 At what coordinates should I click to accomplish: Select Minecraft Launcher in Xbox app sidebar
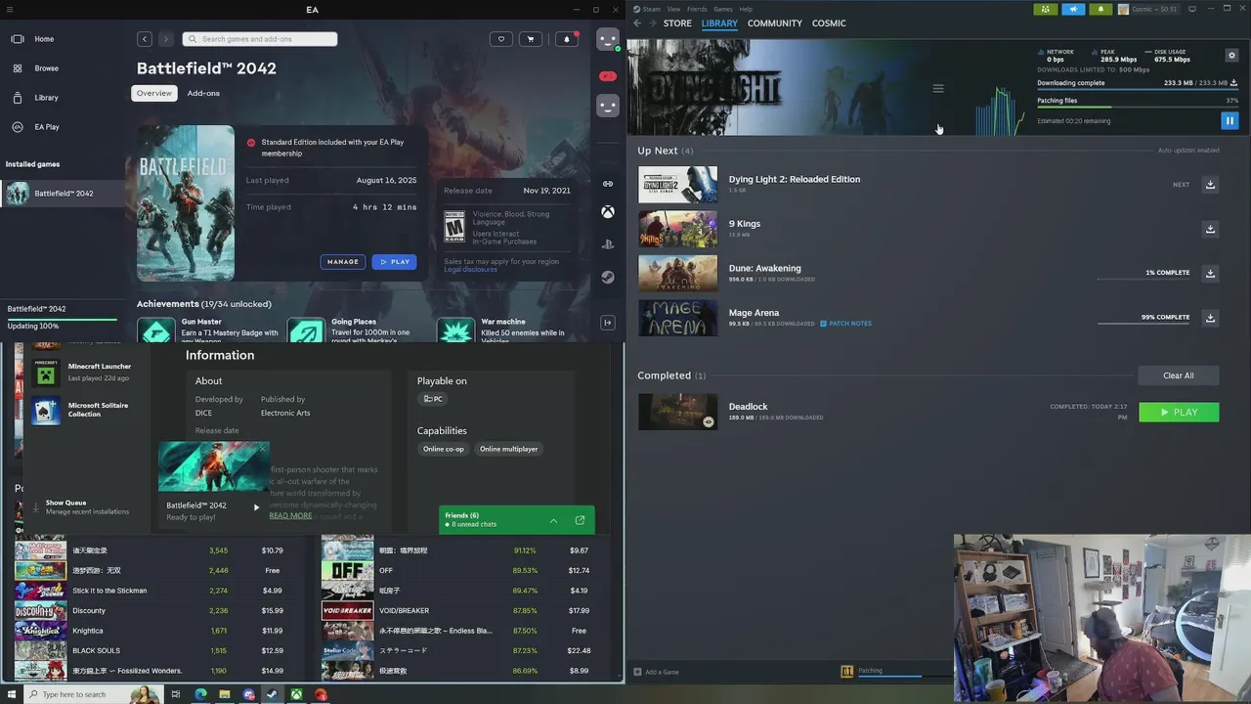pos(88,373)
